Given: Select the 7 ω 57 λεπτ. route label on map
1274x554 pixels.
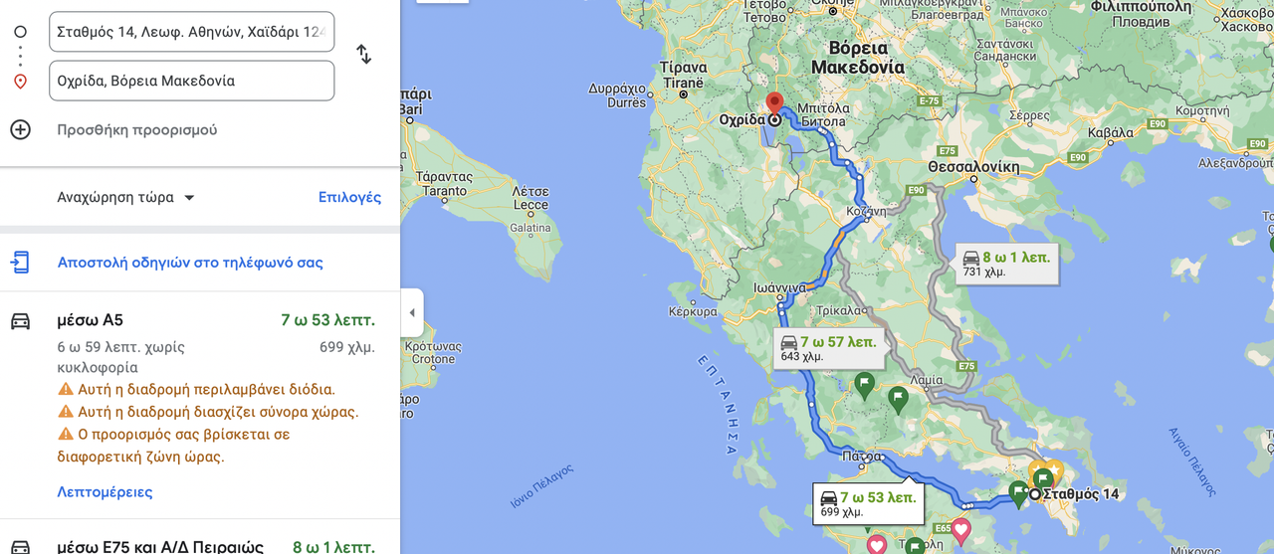Looking at the screenshot, I should (826, 348).
